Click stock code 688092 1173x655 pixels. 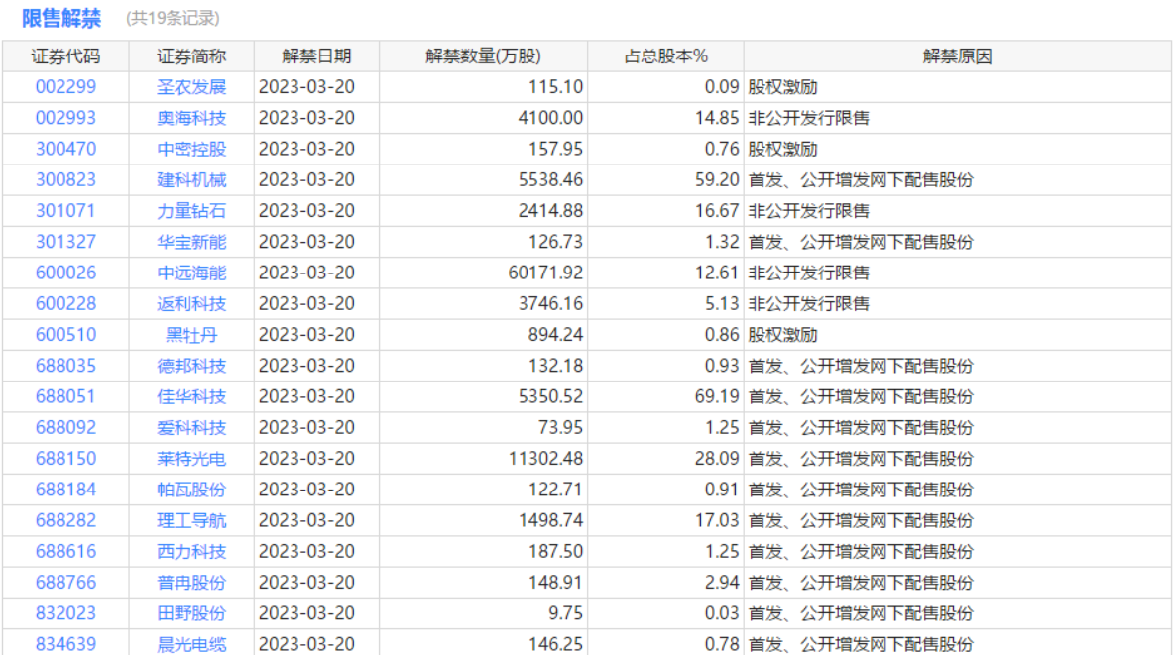(65, 428)
